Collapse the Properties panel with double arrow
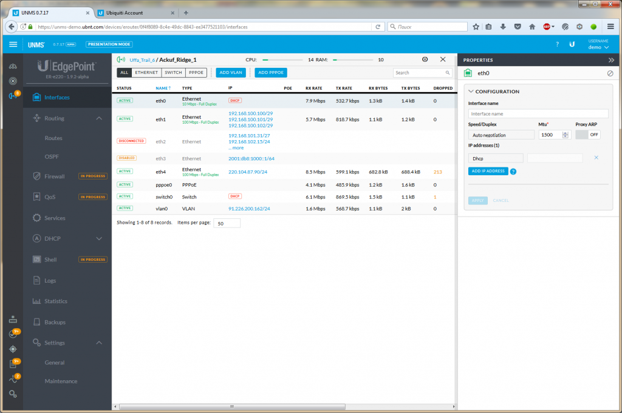The height and width of the screenshot is (413, 622). (611, 60)
